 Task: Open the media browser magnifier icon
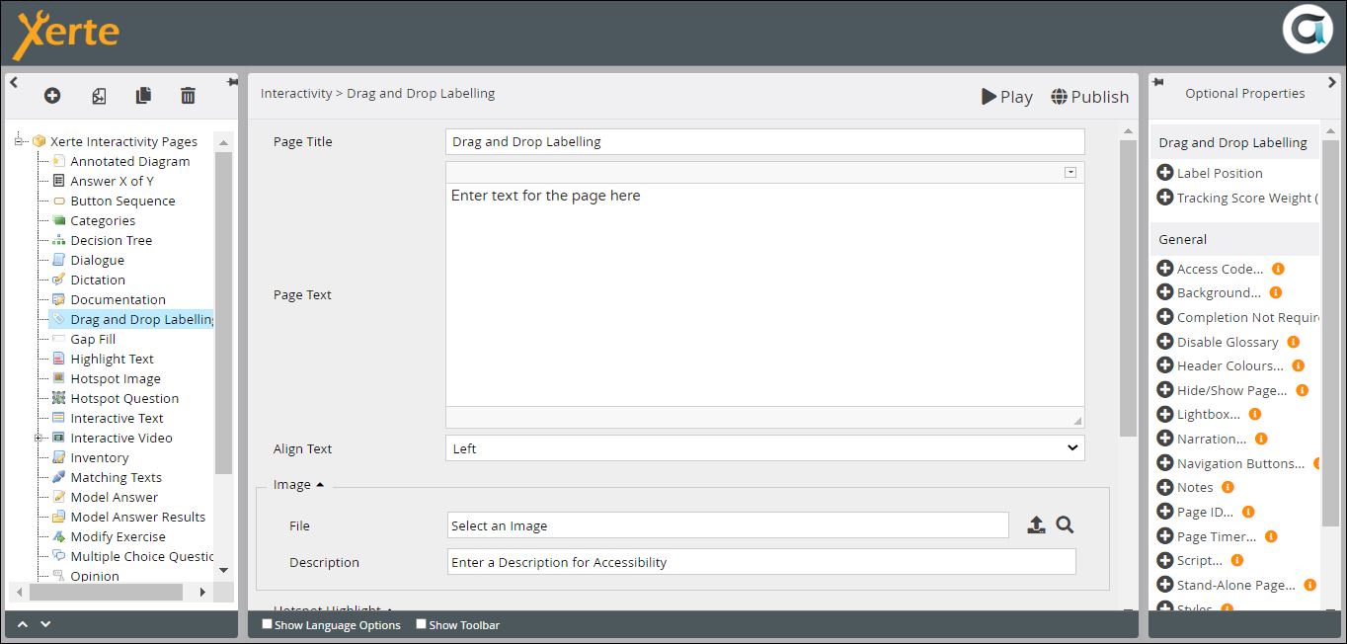click(x=1065, y=525)
